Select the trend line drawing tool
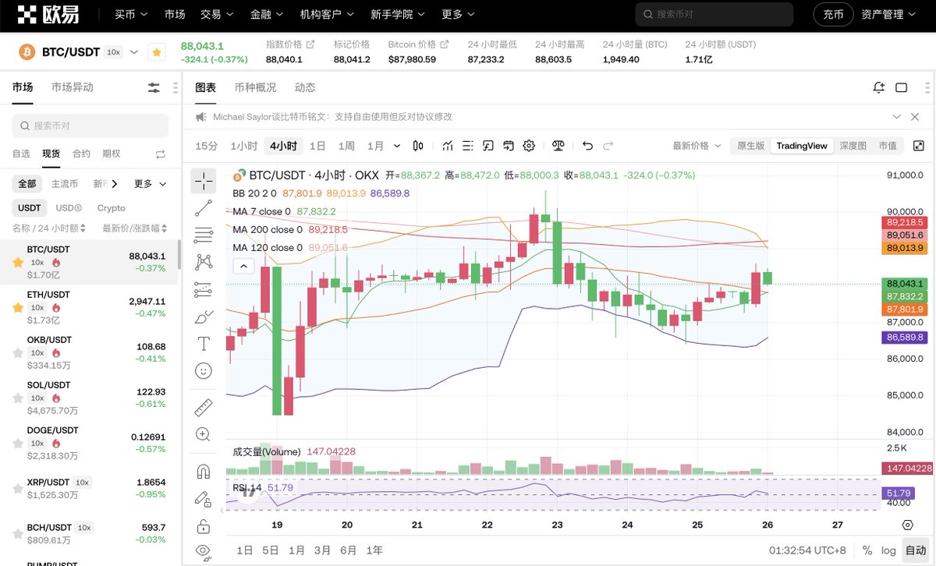This screenshot has height=566, width=936. tap(204, 208)
